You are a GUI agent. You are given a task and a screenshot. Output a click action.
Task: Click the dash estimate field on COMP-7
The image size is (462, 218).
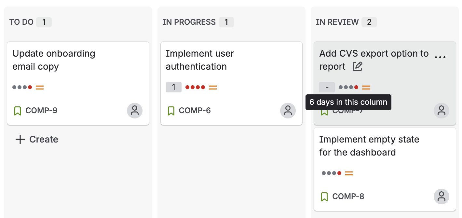327,87
